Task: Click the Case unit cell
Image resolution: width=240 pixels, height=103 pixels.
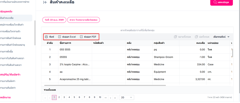Action: [x=218, y=65]
